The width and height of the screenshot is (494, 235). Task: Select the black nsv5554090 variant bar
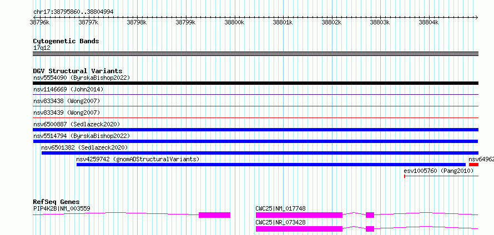[x=255, y=83]
